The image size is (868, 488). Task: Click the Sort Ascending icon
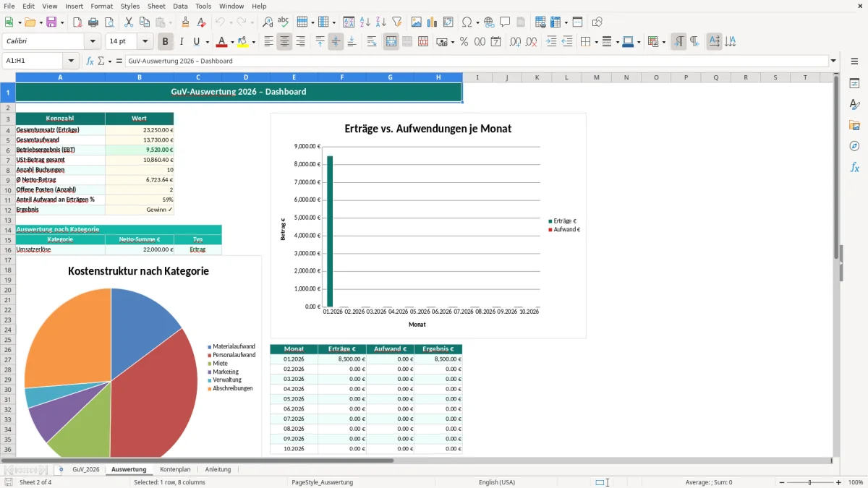click(365, 22)
